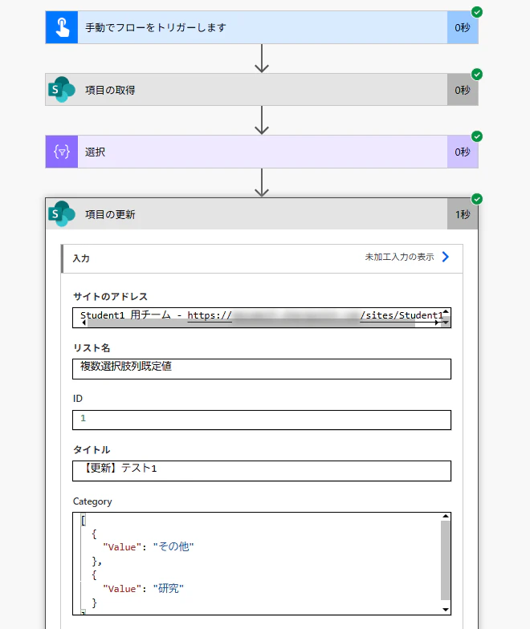Image resolution: width=530 pixels, height=629 pixels.
Task: Click SharePoint icon on 項目の取得 step
Action: pyautogui.click(x=61, y=90)
